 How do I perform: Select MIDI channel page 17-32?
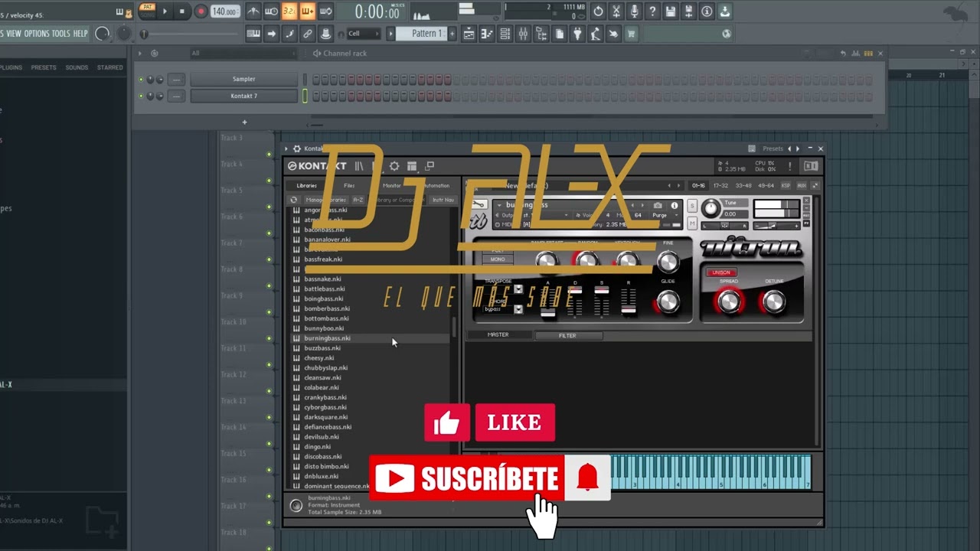(721, 185)
